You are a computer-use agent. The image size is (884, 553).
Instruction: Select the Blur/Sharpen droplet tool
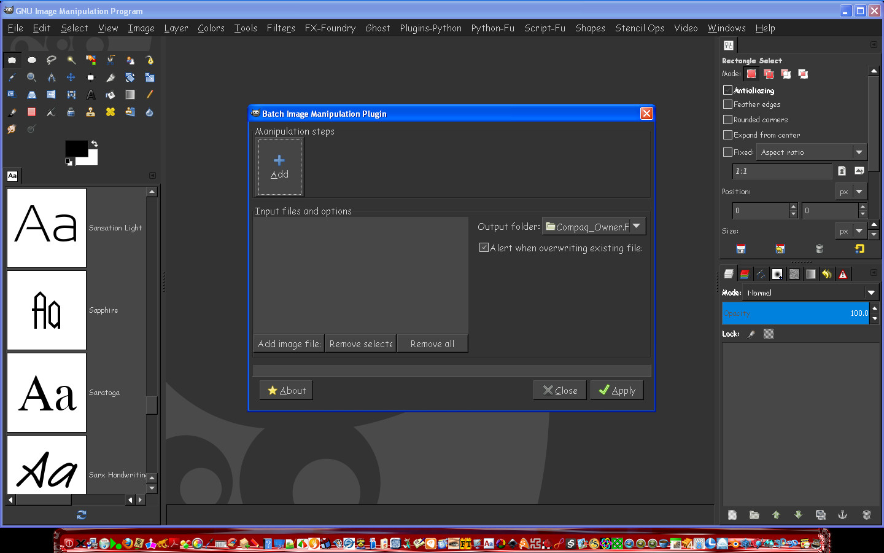click(149, 112)
